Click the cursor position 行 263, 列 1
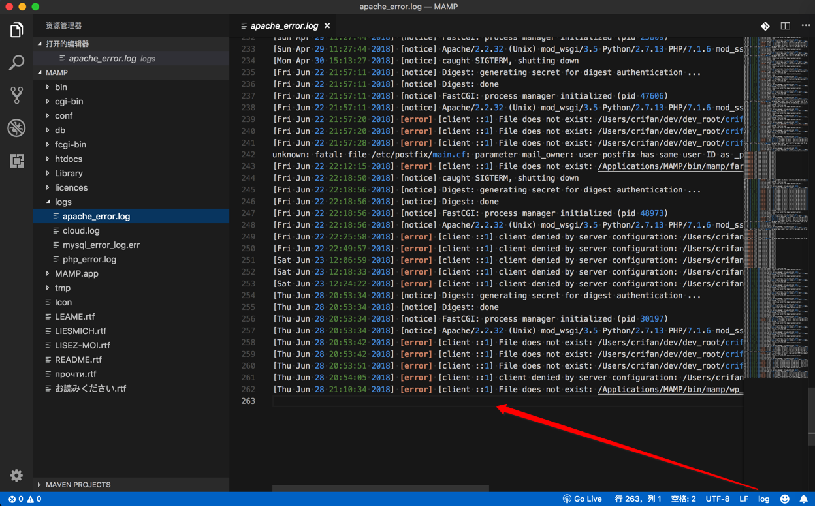815x507 pixels. click(638, 499)
